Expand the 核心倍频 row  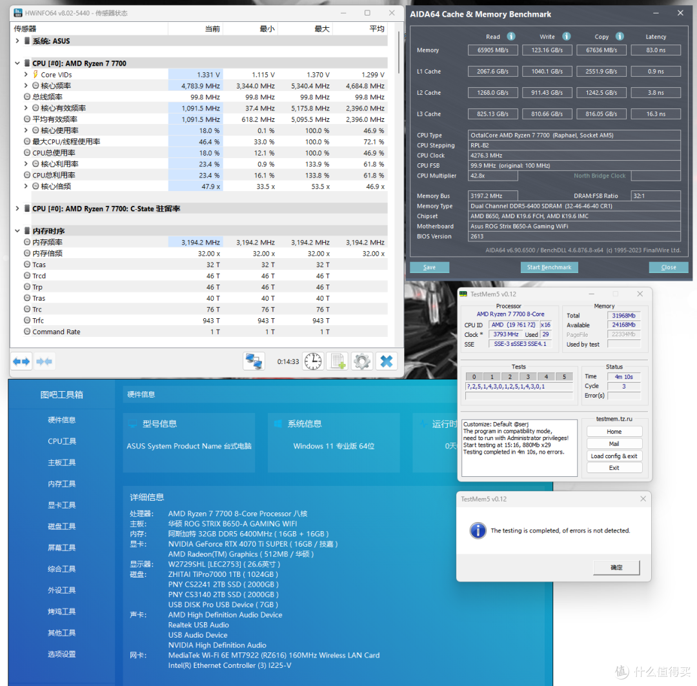click(26, 186)
